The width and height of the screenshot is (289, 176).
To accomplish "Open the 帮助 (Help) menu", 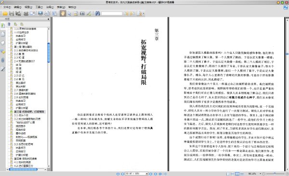I will (72, 7).
